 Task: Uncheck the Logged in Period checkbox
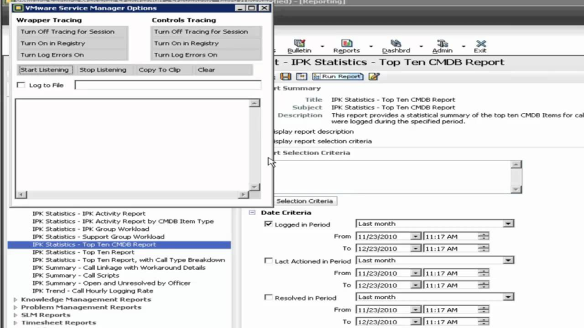[268, 224]
